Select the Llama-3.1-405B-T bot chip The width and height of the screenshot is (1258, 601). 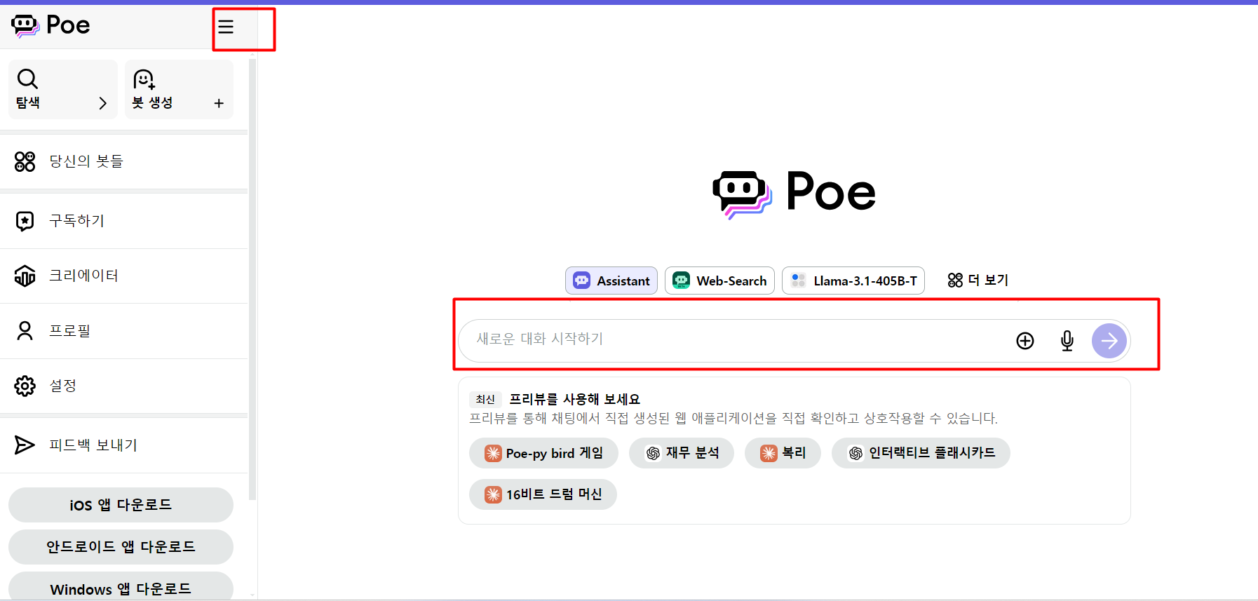coord(853,281)
